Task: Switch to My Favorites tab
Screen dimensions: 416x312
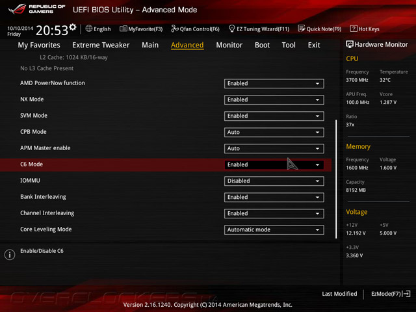Action: (39, 45)
